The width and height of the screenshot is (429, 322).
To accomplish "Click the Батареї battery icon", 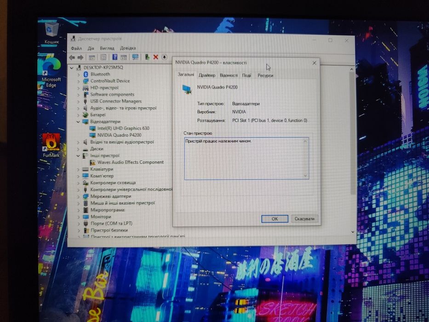I will pyautogui.click(x=86, y=115).
